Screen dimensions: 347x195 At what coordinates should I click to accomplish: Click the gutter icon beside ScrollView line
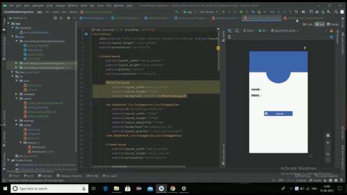coord(86,34)
